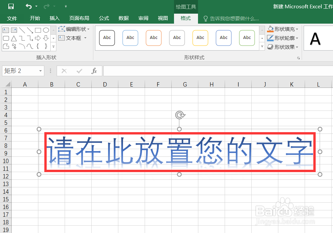This screenshot has width=333, height=233.
Task: Expand the shape styles gallery with More arrow
Action: pyautogui.click(x=262, y=47)
